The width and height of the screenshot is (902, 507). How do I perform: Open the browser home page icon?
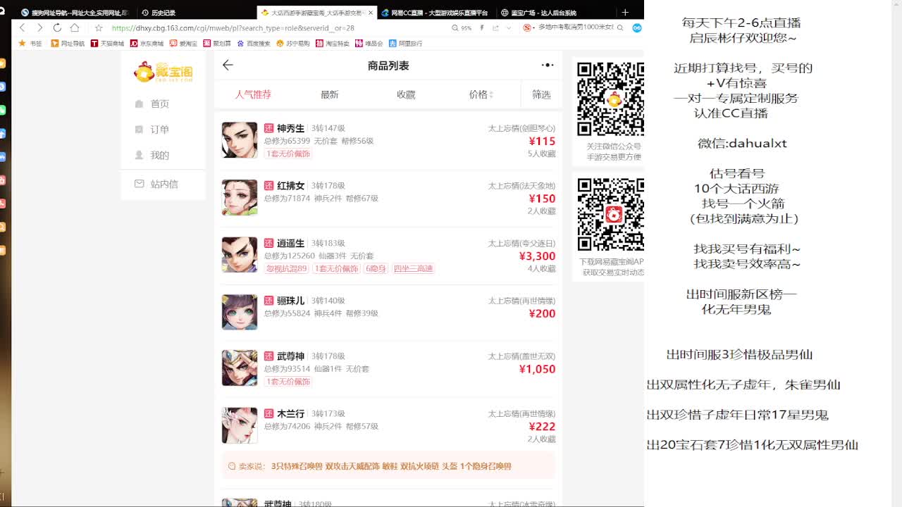pyautogui.click(x=75, y=27)
